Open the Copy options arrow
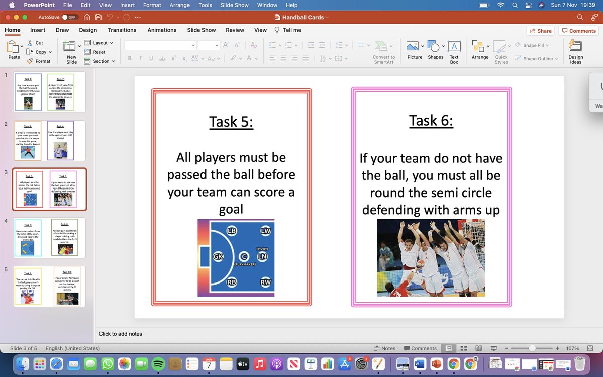 [51, 52]
